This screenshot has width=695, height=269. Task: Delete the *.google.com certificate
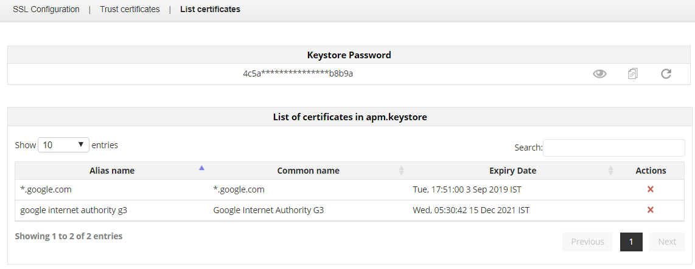(x=650, y=189)
